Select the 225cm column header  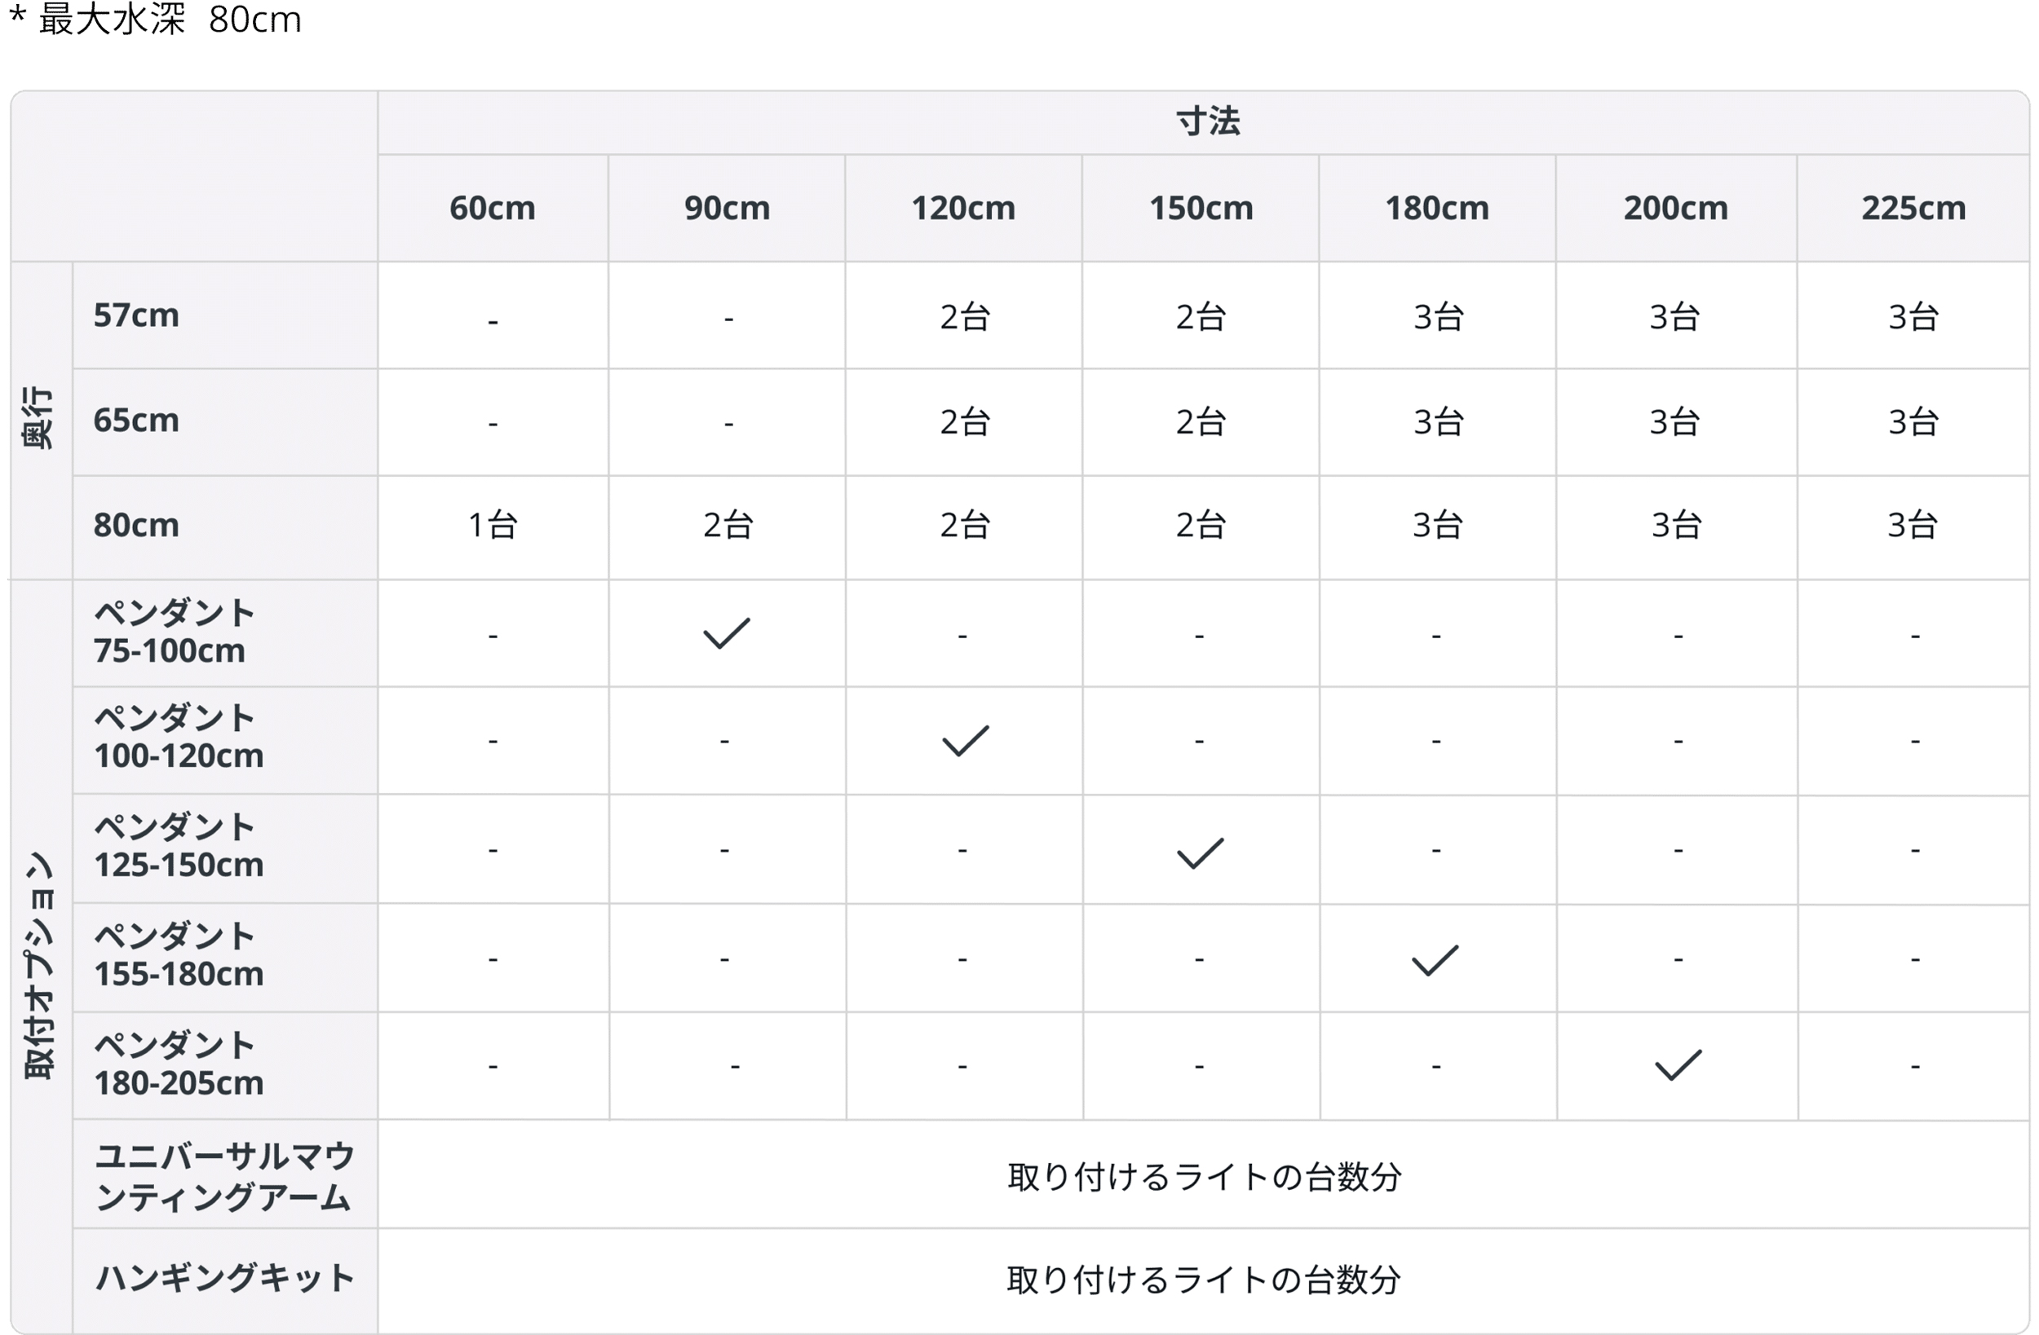click(1913, 208)
